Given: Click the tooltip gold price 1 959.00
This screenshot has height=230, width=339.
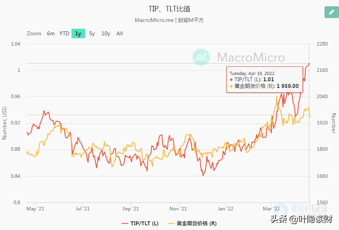Looking at the screenshot, I should click(288, 86).
